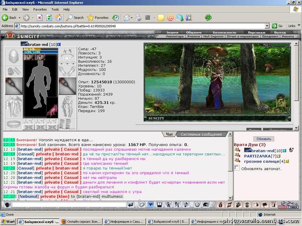Viewport: 302px width, 226px height.
Task: Click the Mail envelope toolbar icon
Action: tap(127, 18)
